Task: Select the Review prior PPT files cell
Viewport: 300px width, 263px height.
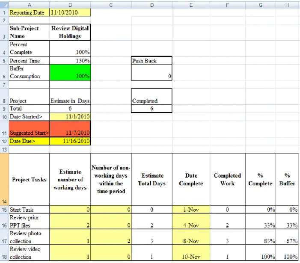Action: coord(29,221)
